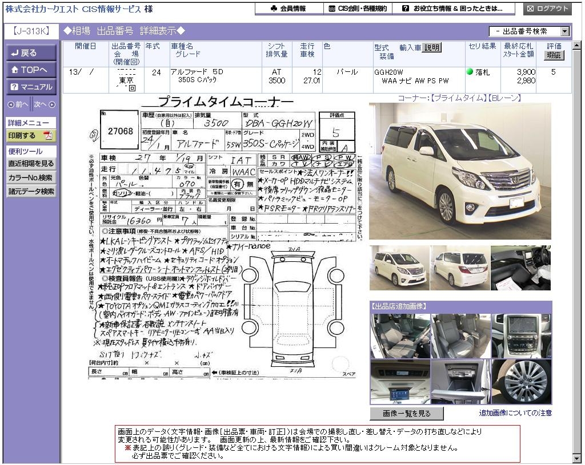Click the X icon on ログアウト
585x465 pixels.
click(530, 9)
